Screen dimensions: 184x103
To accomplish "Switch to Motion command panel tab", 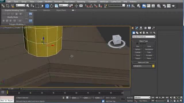I will coord(145,28).
